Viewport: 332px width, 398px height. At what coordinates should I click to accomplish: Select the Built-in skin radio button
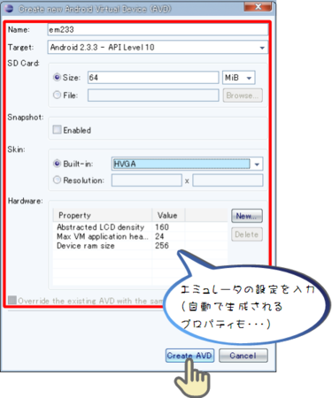tap(57, 164)
